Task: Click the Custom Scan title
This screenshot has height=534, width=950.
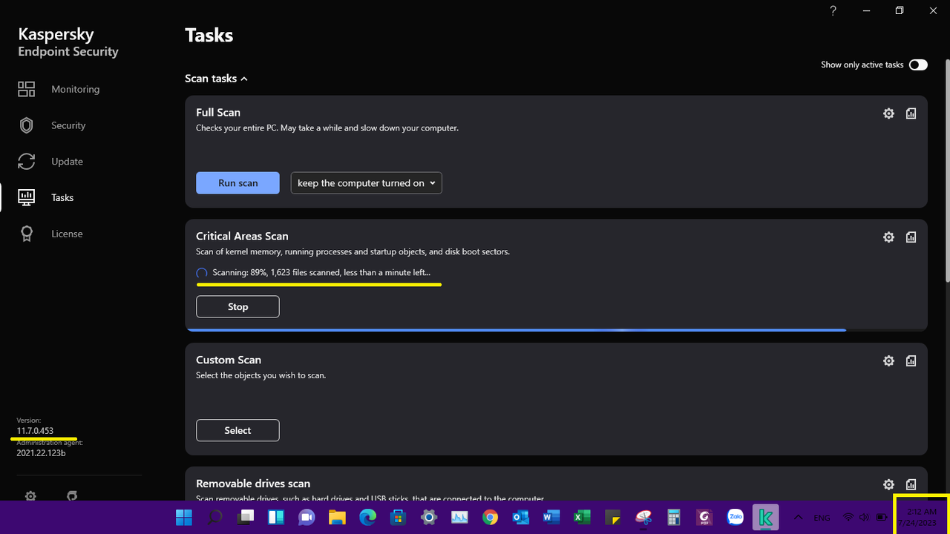Action: click(x=229, y=360)
